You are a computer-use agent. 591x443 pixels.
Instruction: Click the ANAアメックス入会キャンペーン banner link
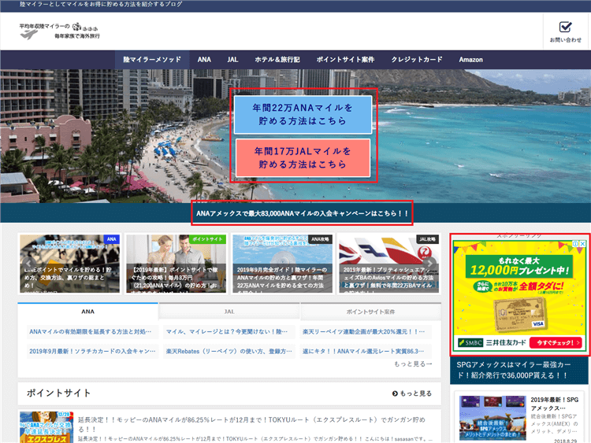coord(303,213)
